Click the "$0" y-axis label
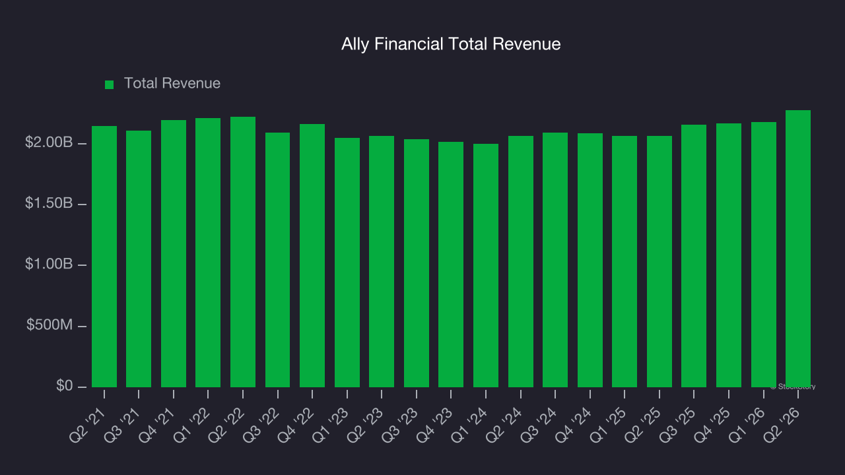The image size is (845, 475). pyautogui.click(x=64, y=387)
